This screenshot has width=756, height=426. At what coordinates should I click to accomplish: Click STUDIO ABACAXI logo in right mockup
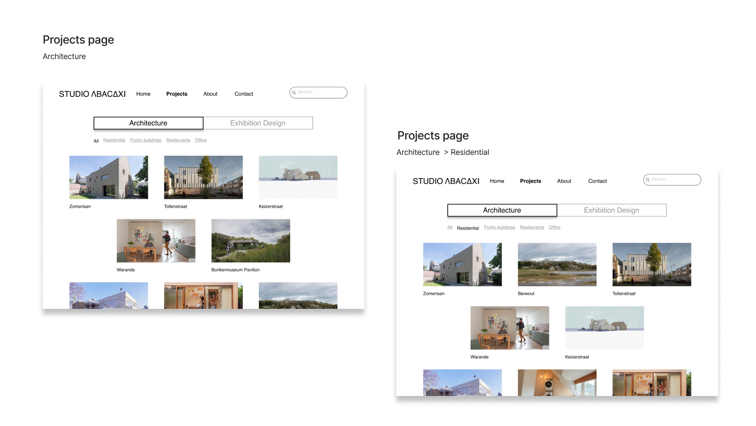446,181
